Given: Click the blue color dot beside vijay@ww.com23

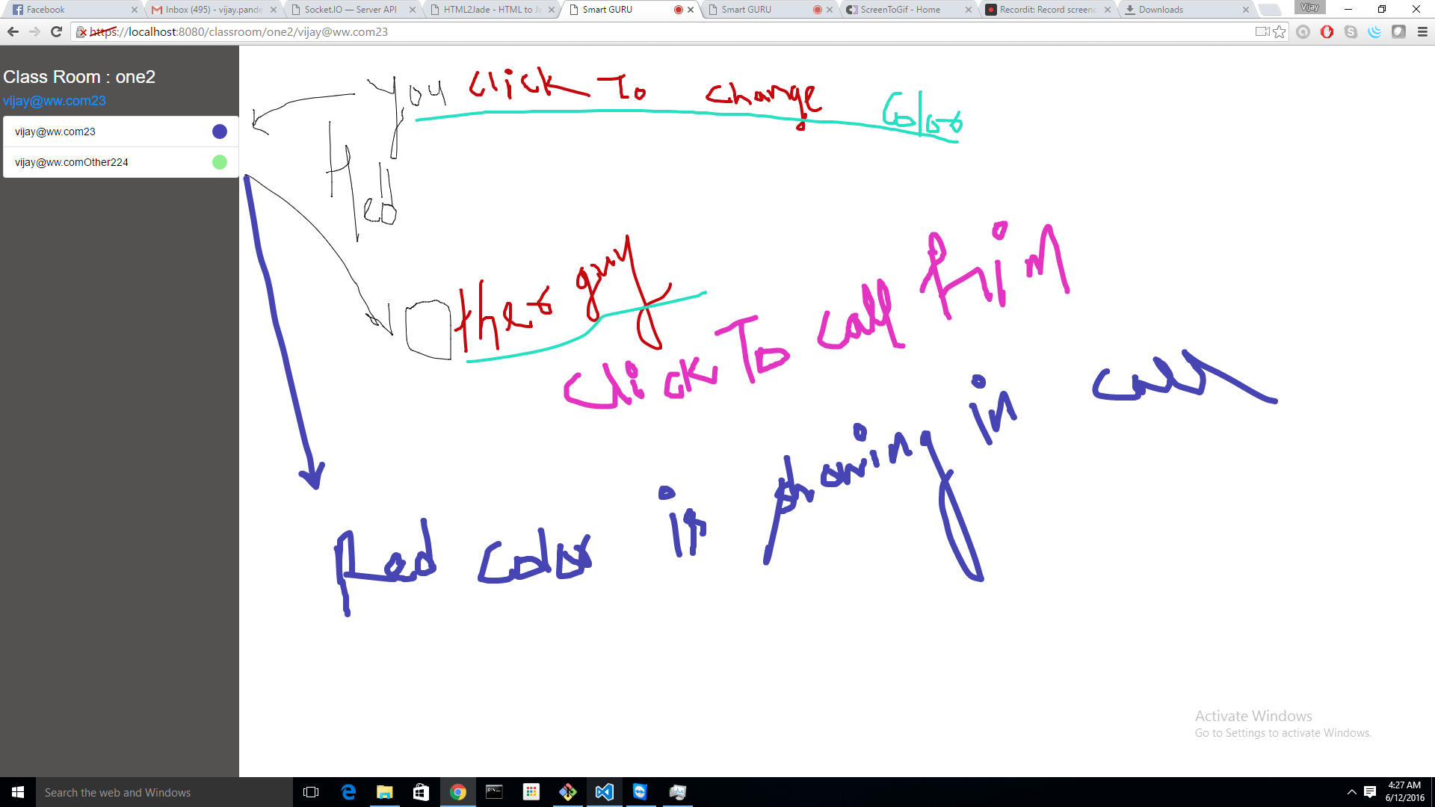Looking at the screenshot, I should [219, 132].
